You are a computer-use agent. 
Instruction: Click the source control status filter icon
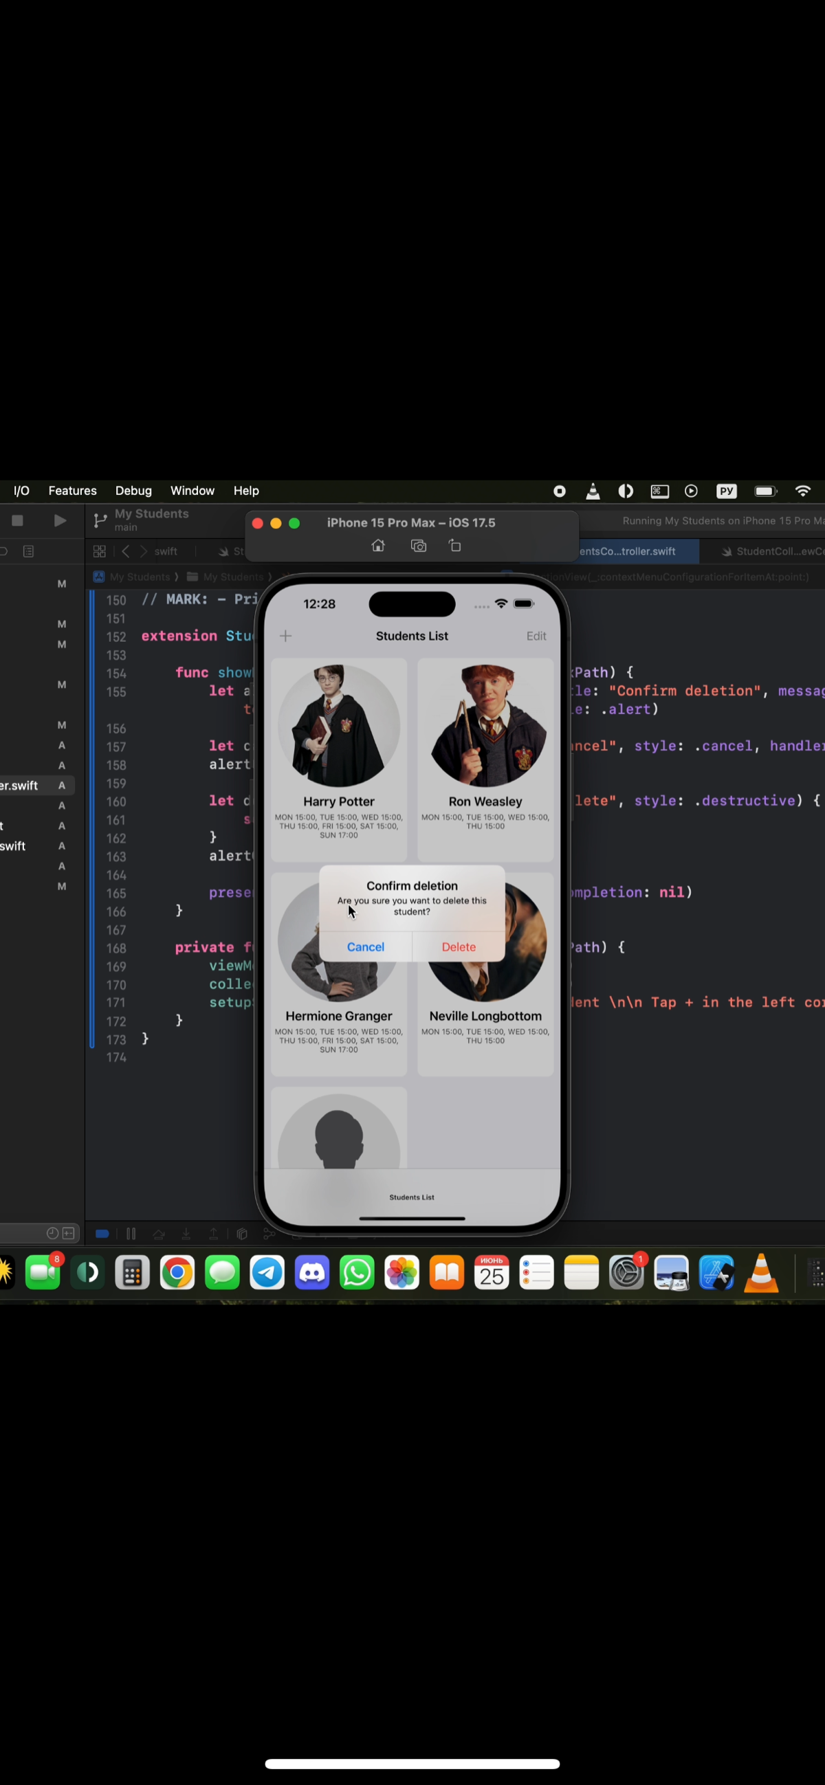click(69, 1234)
